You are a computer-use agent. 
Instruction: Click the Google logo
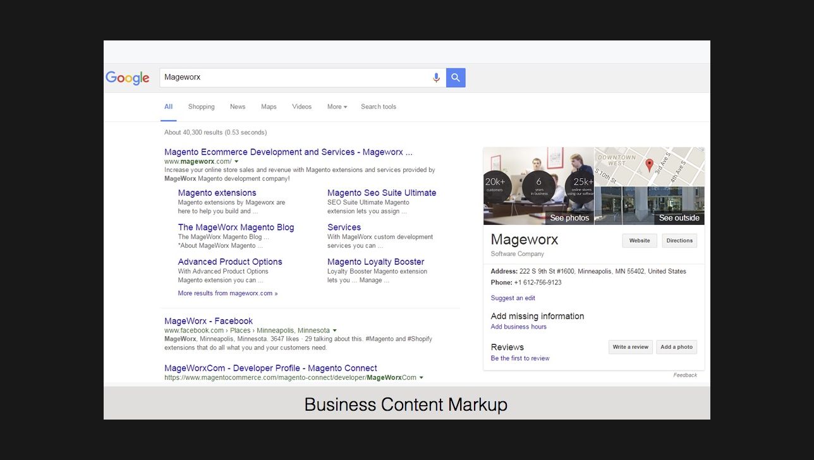click(127, 78)
